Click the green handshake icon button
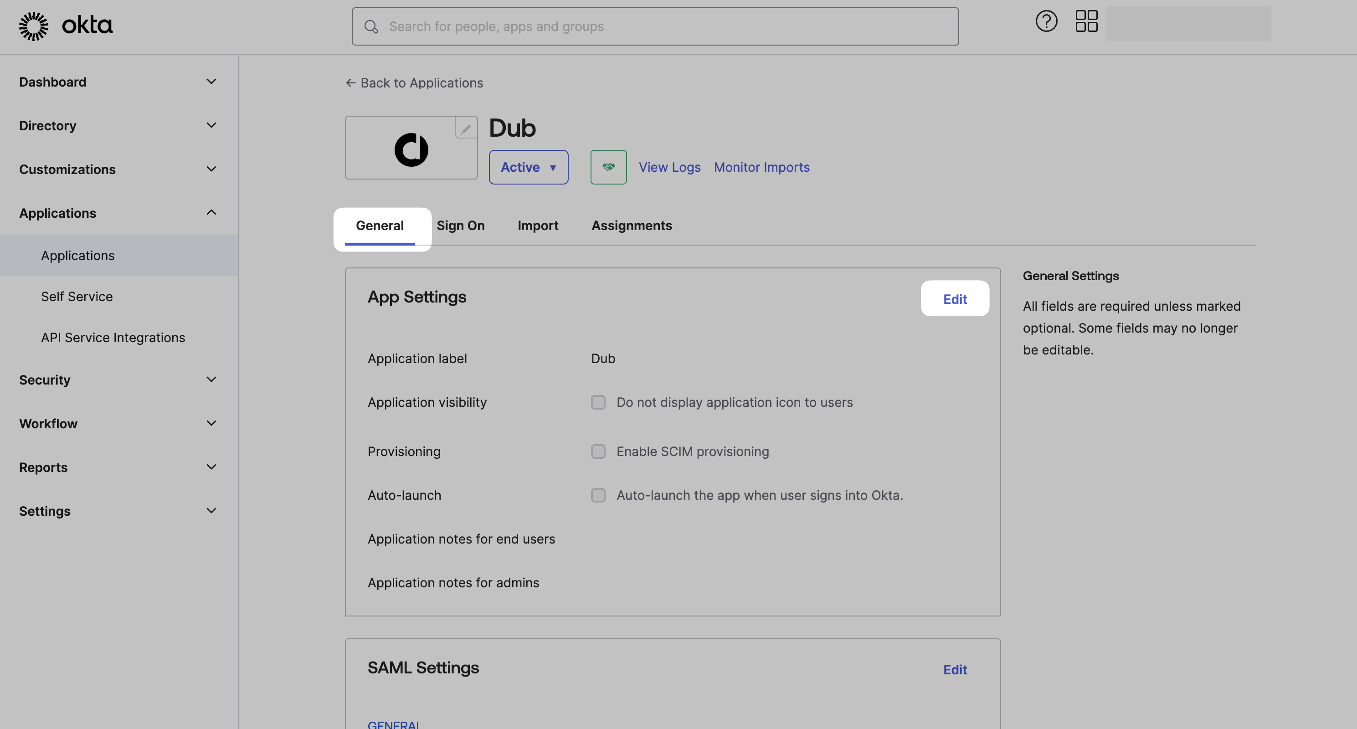This screenshot has height=729, width=1357. [608, 167]
